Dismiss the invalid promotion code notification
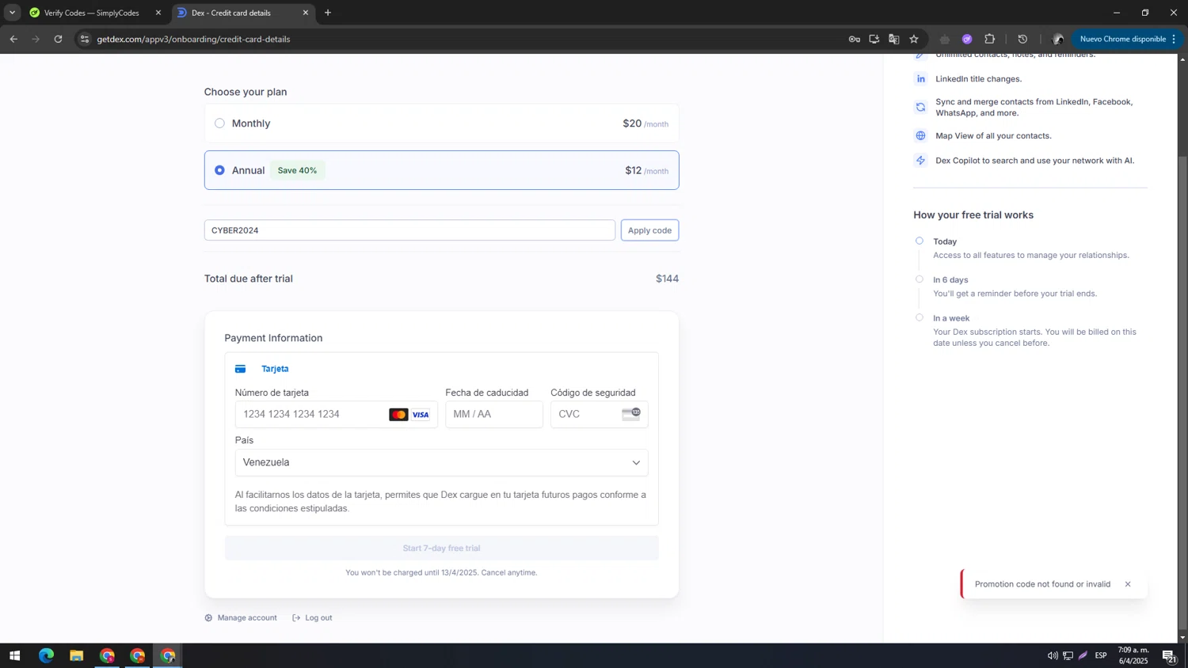Viewport: 1188px width, 668px height. [x=1128, y=584]
